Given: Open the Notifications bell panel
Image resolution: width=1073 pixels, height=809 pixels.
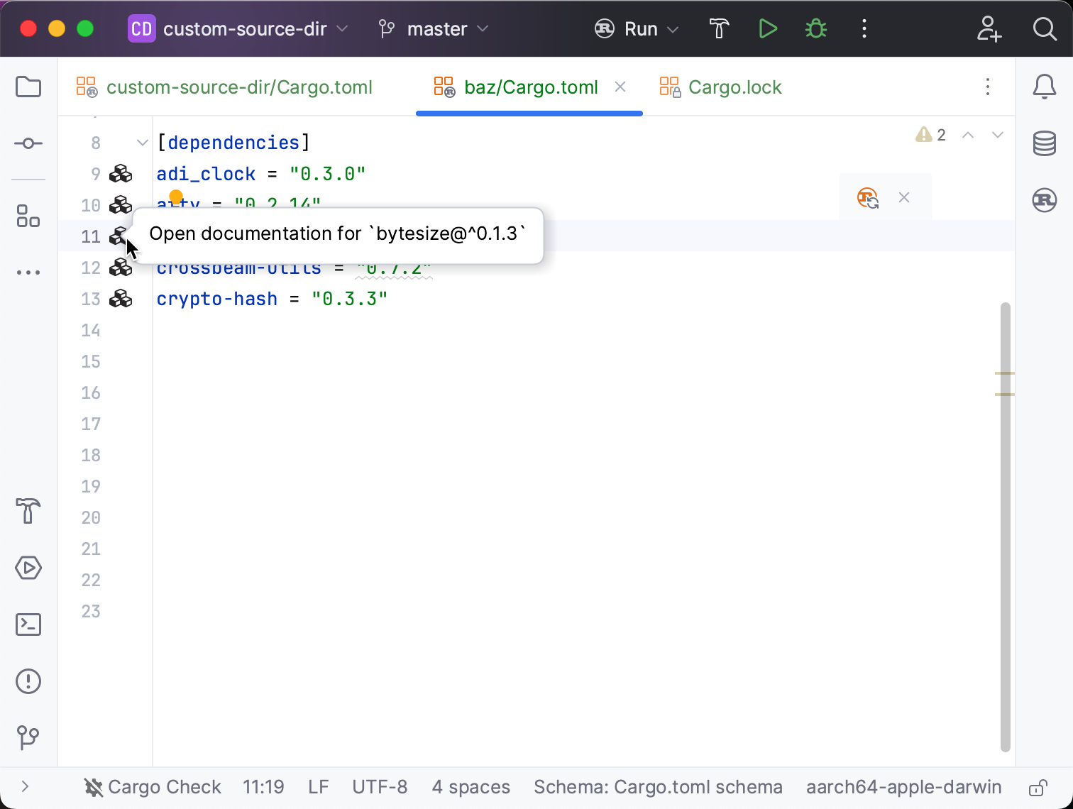Looking at the screenshot, I should point(1044,87).
